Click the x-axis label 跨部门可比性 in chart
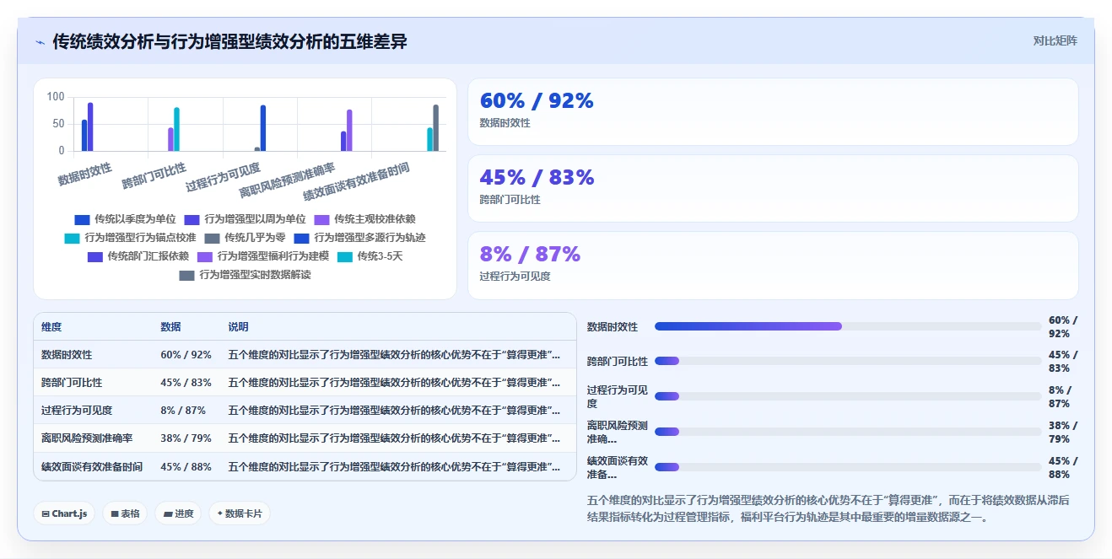1112x559 pixels. [154, 175]
